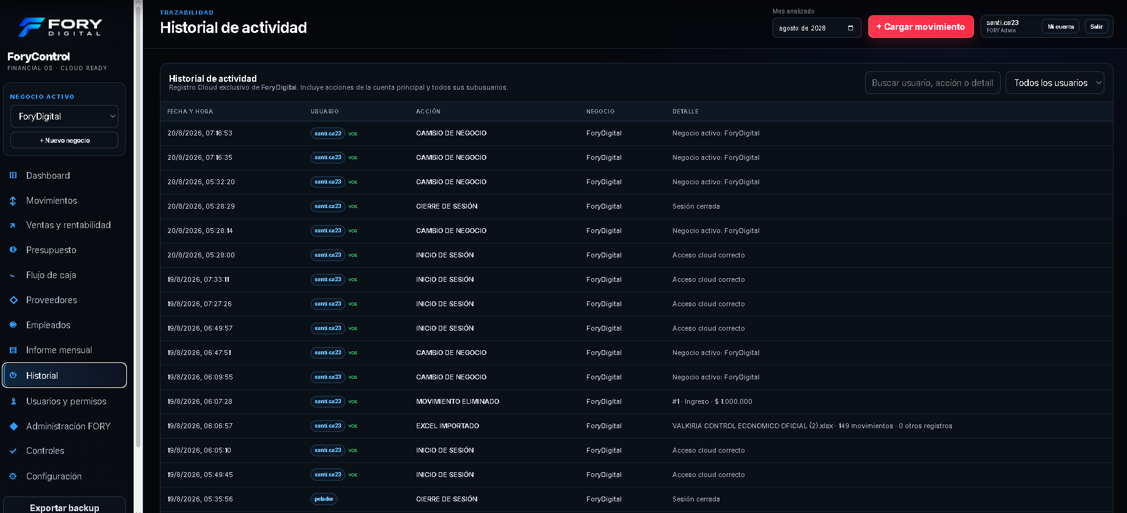Click the Cargar movimiento button

[x=921, y=27]
